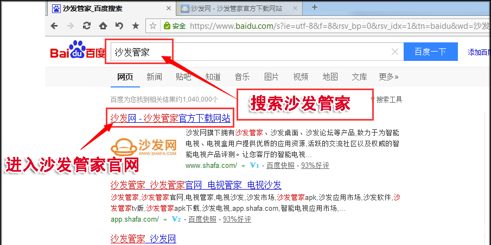Click the text 百度为您找到相关结果约1,040,000个
This screenshot has width=491, height=245.
pos(164,100)
